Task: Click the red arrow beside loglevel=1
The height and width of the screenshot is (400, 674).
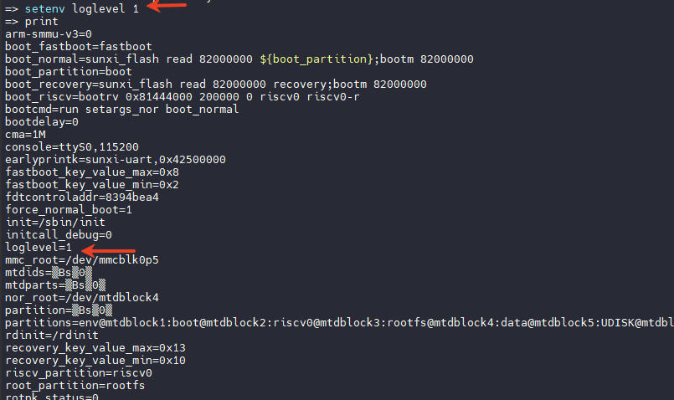Action: coord(108,250)
